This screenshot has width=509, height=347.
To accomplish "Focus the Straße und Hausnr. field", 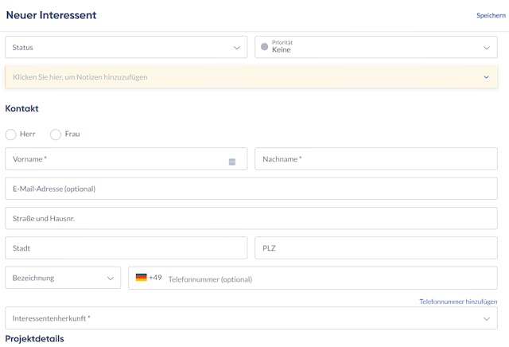I will (251, 218).
